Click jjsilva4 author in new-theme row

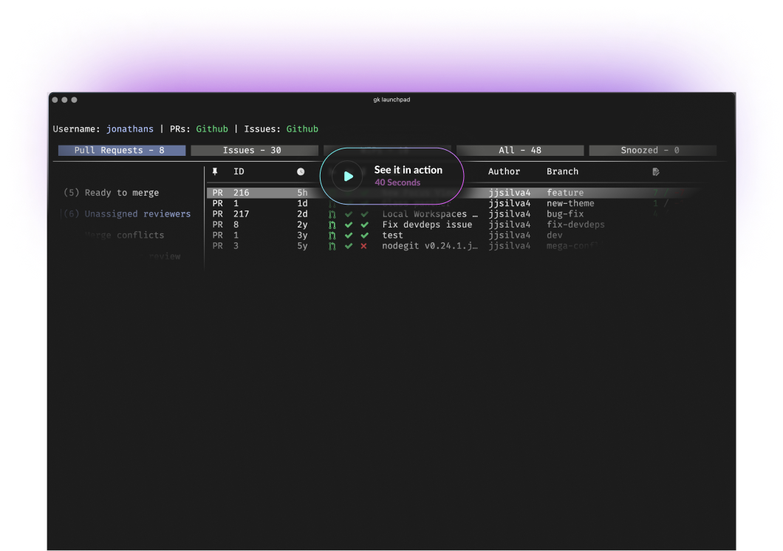(510, 204)
